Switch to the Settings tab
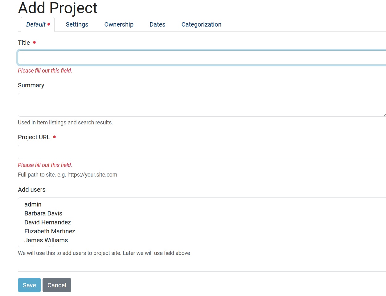This screenshot has height=296, width=386. [77, 24]
